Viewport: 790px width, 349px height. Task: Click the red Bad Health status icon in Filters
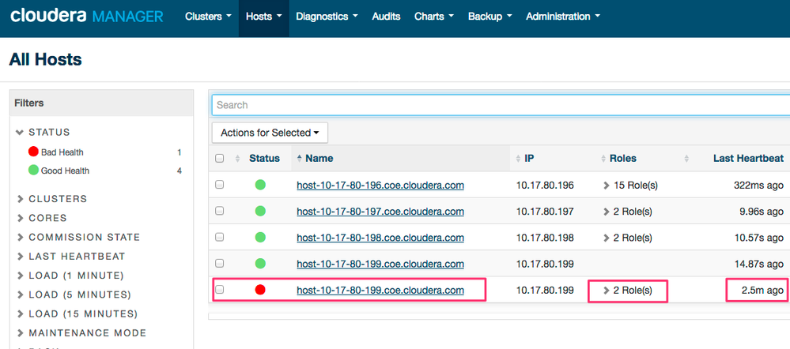(x=33, y=152)
